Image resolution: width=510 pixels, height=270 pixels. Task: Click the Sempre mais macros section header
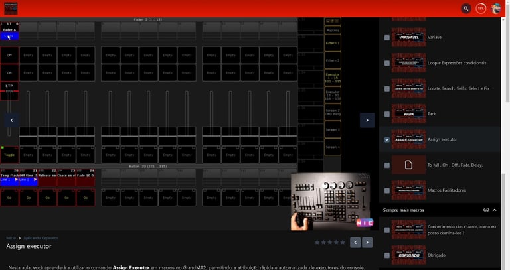click(x=440, y=210)
